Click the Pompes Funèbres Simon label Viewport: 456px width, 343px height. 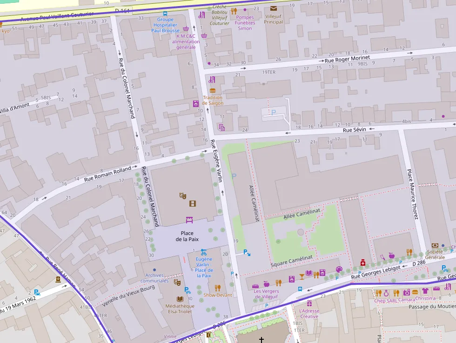245,23
